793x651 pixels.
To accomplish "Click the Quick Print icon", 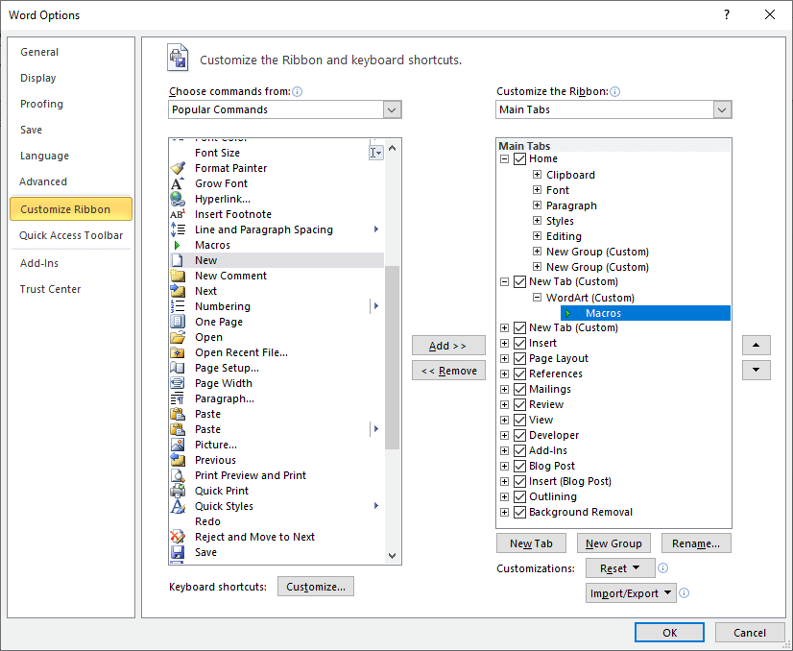I will coord(178,491).
